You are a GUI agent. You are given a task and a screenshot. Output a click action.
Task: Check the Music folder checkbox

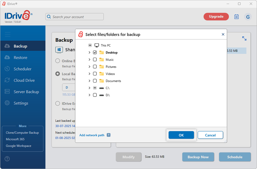pyautogui.click(x=95, y=59)
